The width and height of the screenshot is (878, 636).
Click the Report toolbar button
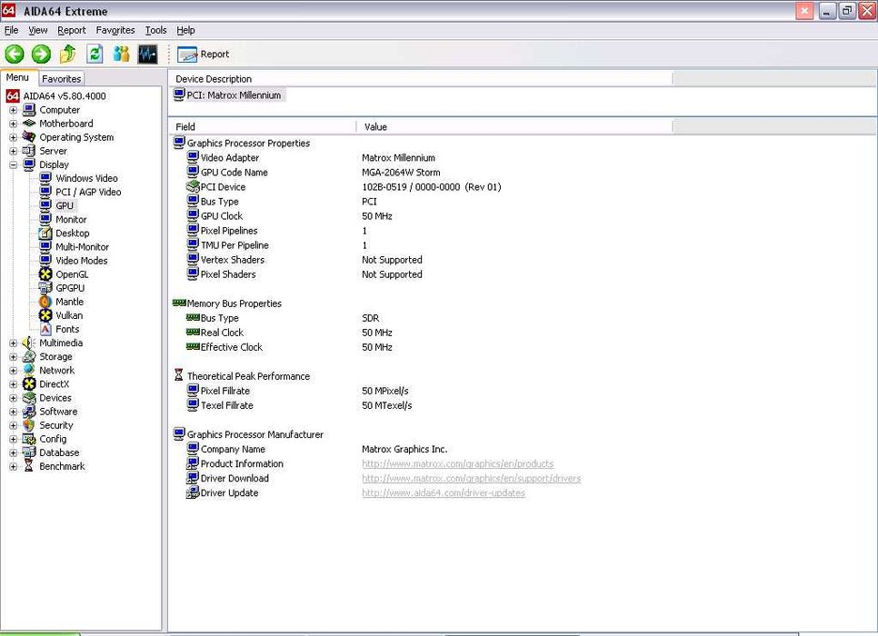click(x=204, y=55)
